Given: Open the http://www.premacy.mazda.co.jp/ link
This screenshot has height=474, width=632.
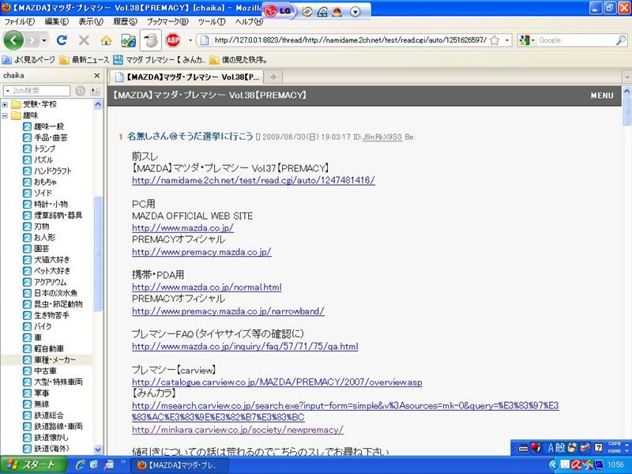Looking at the screenshot, I should (x=201, y=252).
